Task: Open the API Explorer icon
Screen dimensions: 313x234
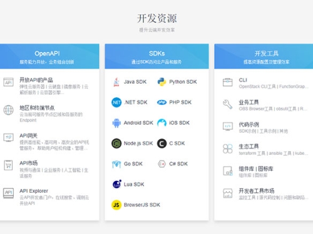Action: coord(8,193)
